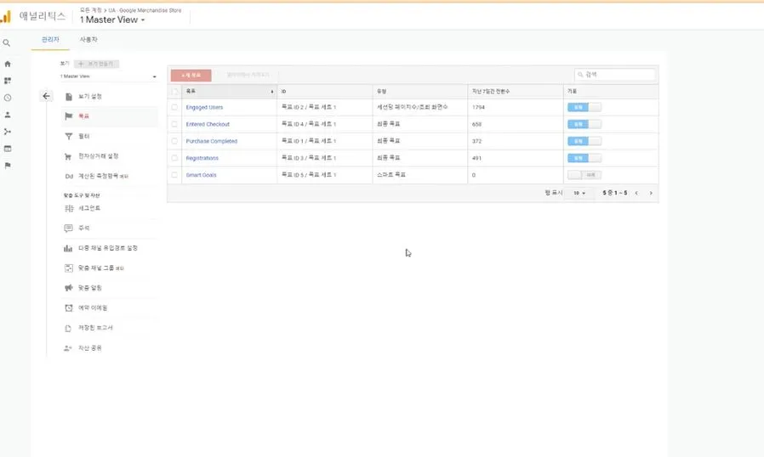Select 필터 in view menu
This screenshot has width=764, height=457.
pyautogui.click(x=84, y=137)
